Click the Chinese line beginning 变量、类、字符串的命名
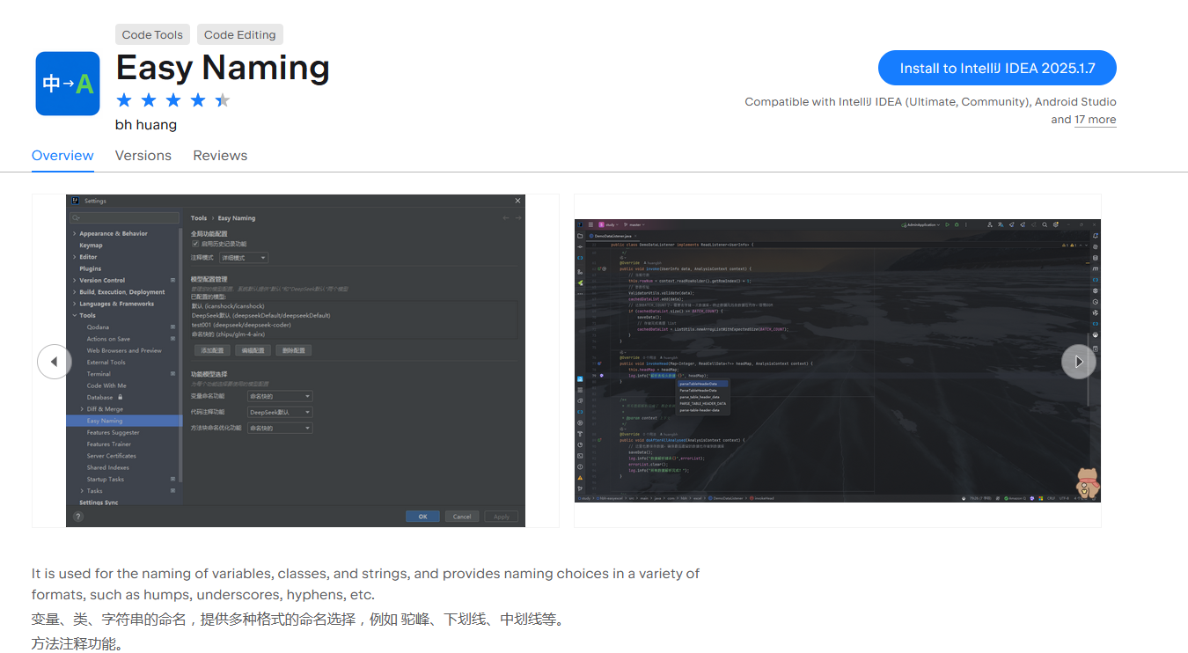This screenshot has width=1188, height=653. coord(297,620)
